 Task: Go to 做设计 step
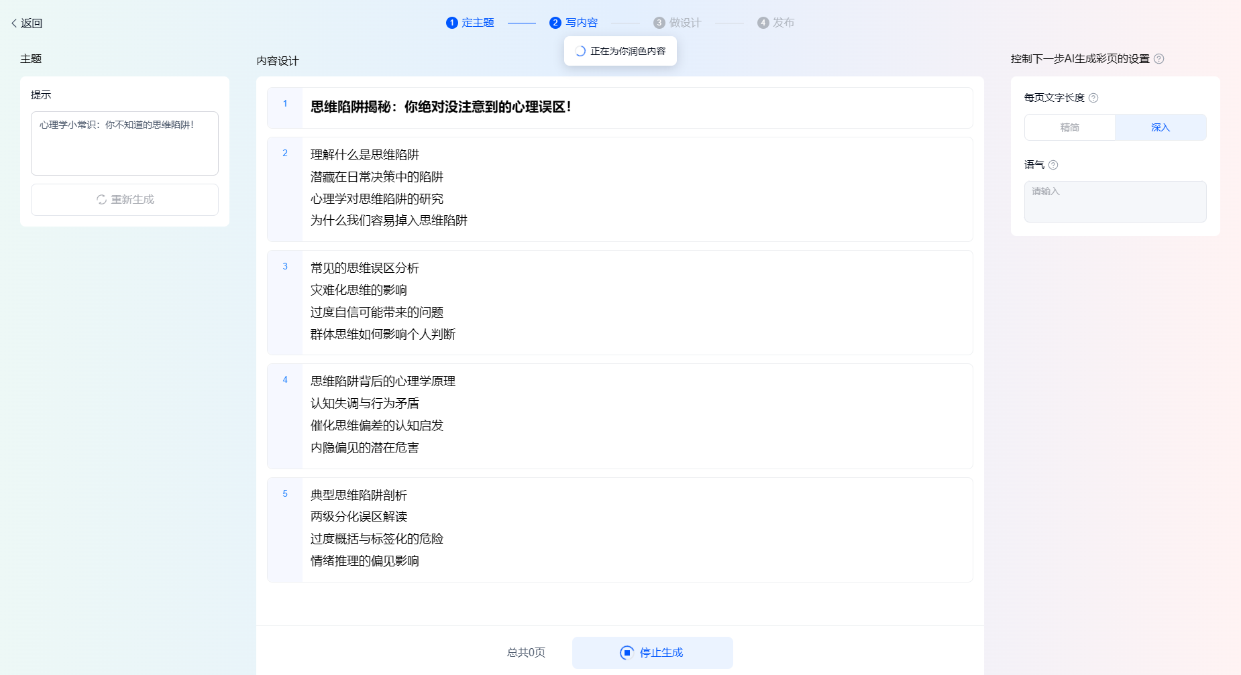point(685,23)
